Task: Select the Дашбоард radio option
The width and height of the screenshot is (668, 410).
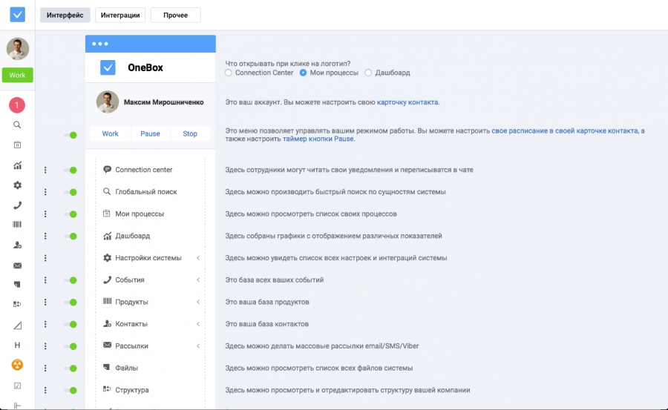Action: [x=369, y=73]
